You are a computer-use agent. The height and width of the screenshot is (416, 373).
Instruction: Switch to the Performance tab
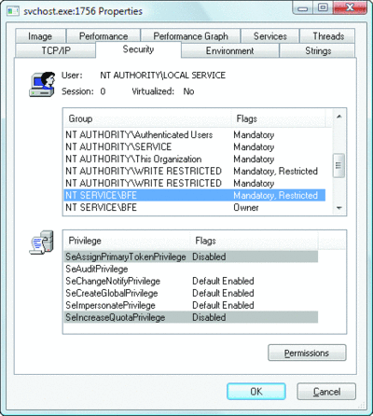104,36
